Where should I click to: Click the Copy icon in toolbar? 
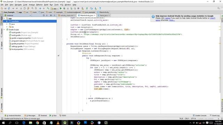(24, 8)
